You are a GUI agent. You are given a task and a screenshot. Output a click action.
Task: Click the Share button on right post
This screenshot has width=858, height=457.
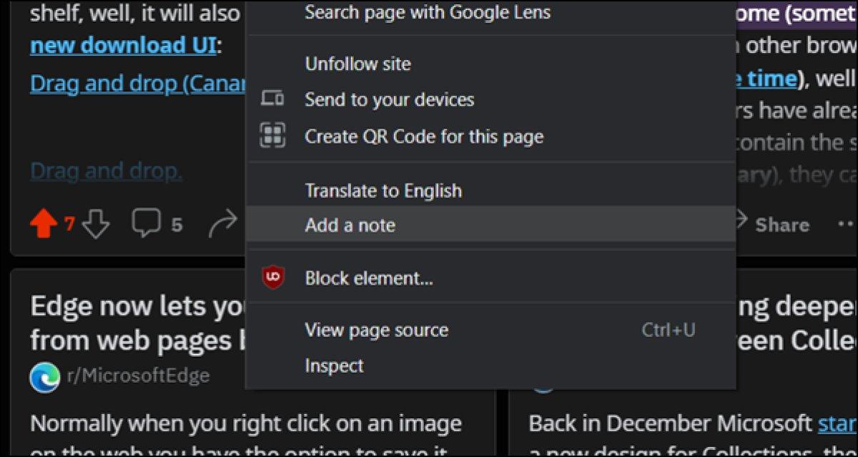tap(772, 225)
